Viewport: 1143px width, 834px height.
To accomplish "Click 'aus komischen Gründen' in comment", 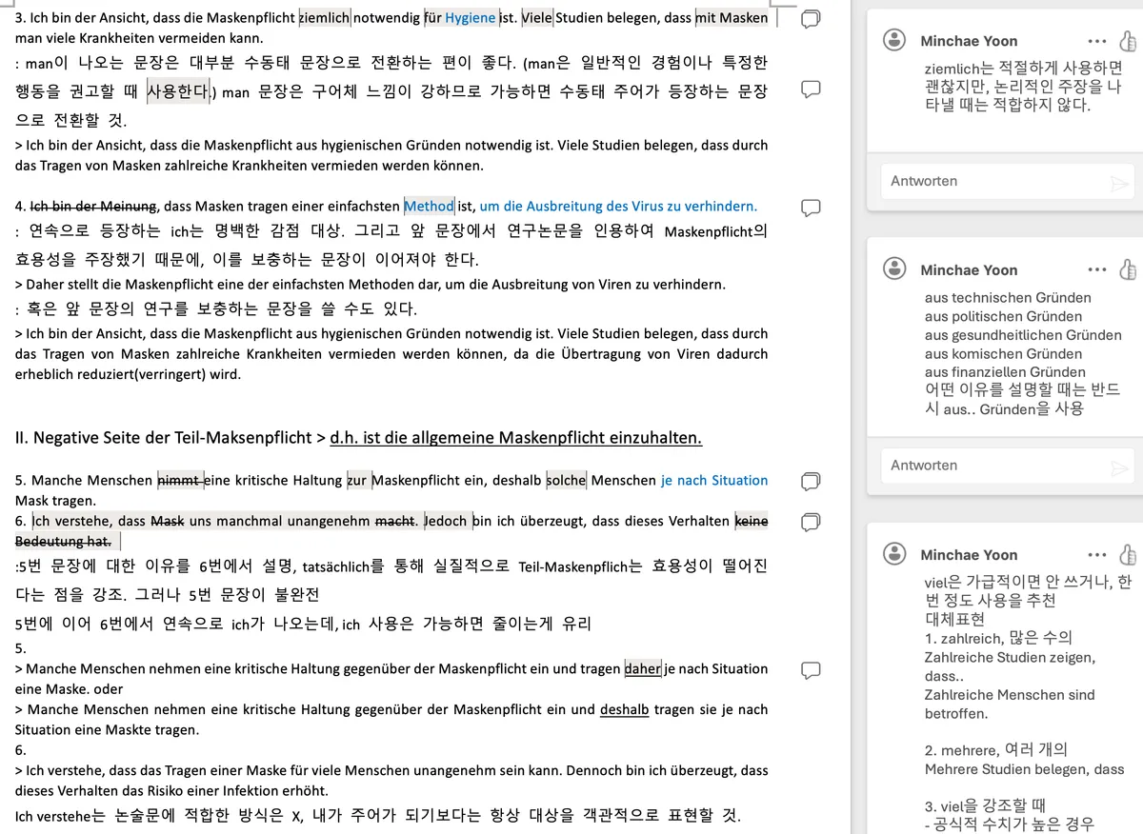I will point(1003,353).
